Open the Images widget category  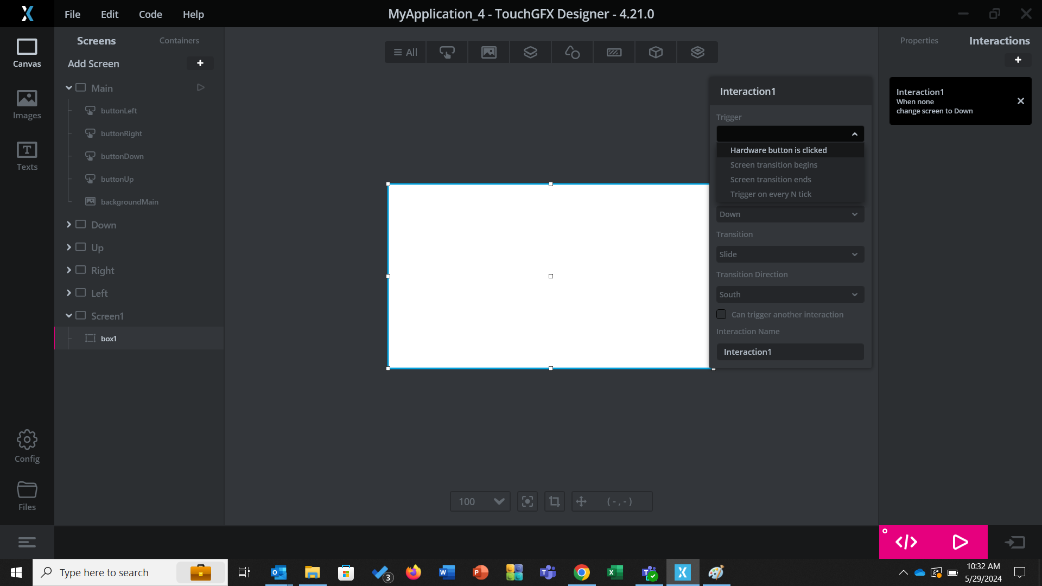click(x=488, y=52)
